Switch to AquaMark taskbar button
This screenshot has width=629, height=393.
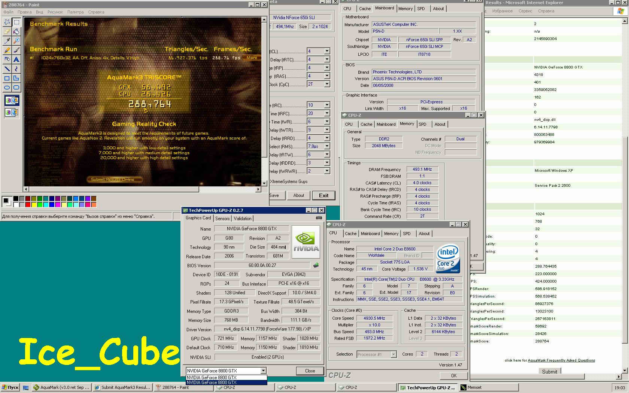tap(61, 387)
